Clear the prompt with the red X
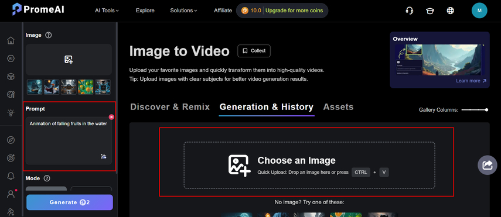 tap(111, 117)
